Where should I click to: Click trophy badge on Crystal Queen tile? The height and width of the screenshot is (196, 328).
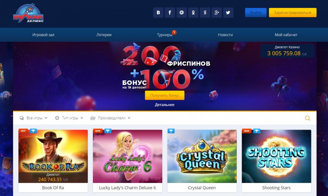click(x=171, y=131)
